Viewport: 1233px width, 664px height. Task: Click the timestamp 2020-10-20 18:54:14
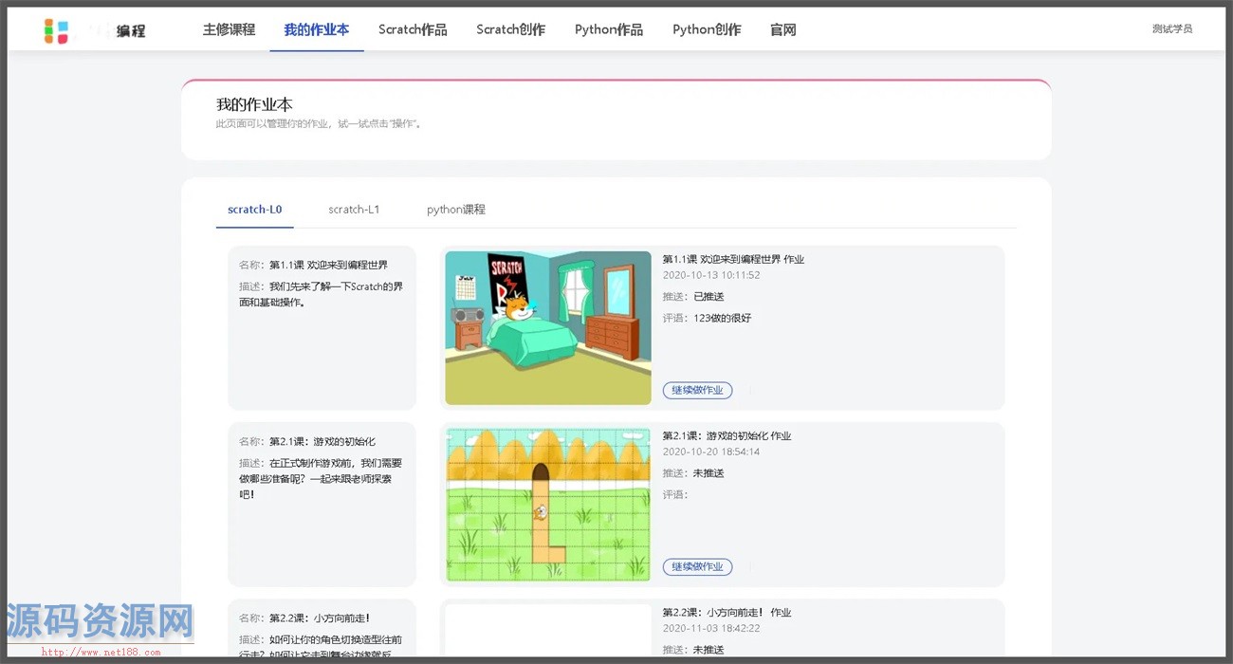click(x=711, y=452)
